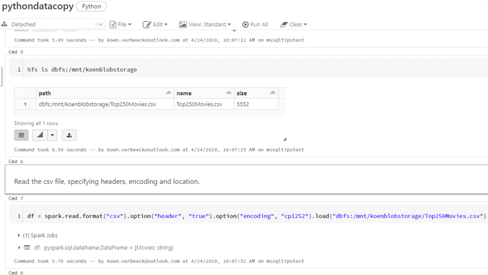The width and height of the screenshot is (488, 275).
Task: Expand the (1) Spark Jobs section
Action: coord(20,235)
